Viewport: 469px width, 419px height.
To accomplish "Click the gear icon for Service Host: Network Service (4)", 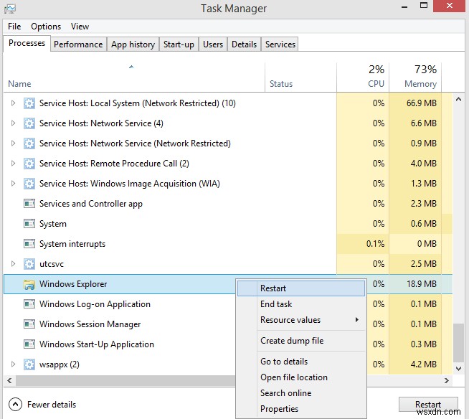I will tap(29, 123).
